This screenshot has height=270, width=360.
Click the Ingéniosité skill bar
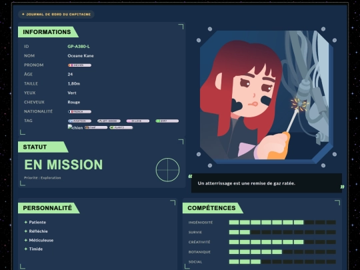click(x=283, y=222)
